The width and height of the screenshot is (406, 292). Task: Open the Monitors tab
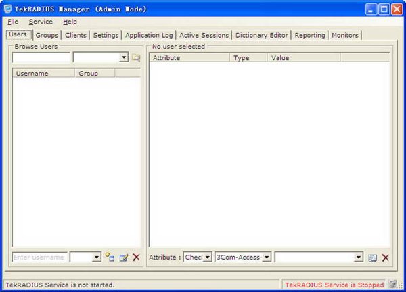[345, 35]
